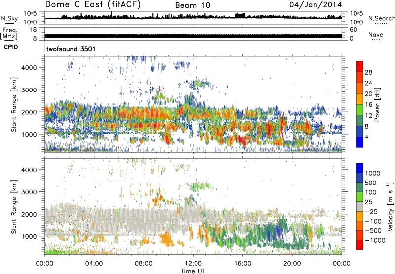Image resolution: width=395 pixels, height=274 pixels.
Task: Click the red top segment of the Power colorbar
Action: click(360, 66)
